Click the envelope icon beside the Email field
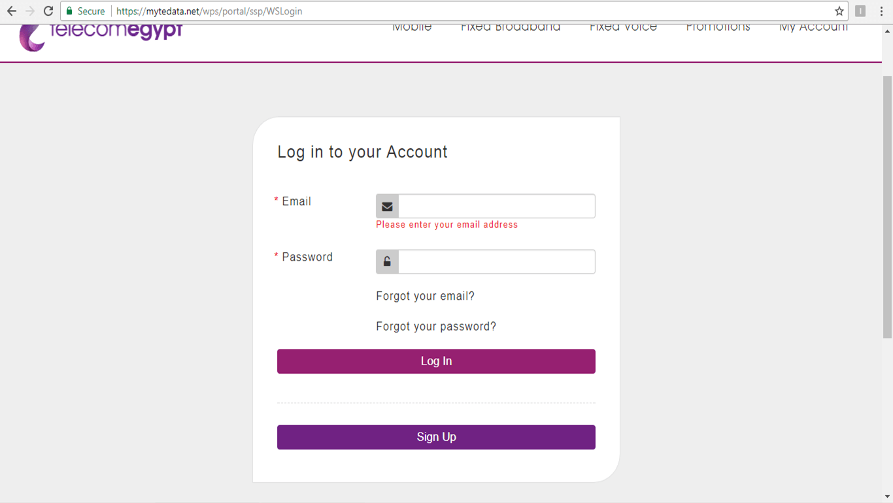 [x=387, y=206]
